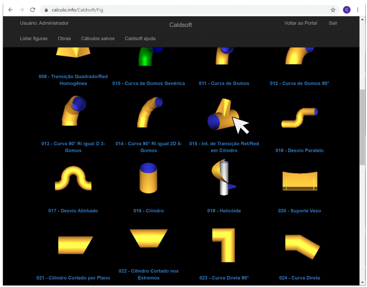
Task: Open the Curva Direta 90° figure image
Action: [x=224, y=245]
